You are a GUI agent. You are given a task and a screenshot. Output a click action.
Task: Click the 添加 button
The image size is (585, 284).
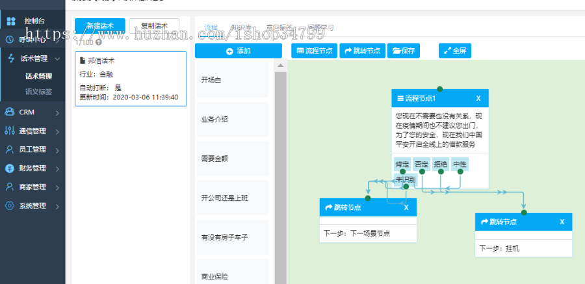tap(239, 51)
